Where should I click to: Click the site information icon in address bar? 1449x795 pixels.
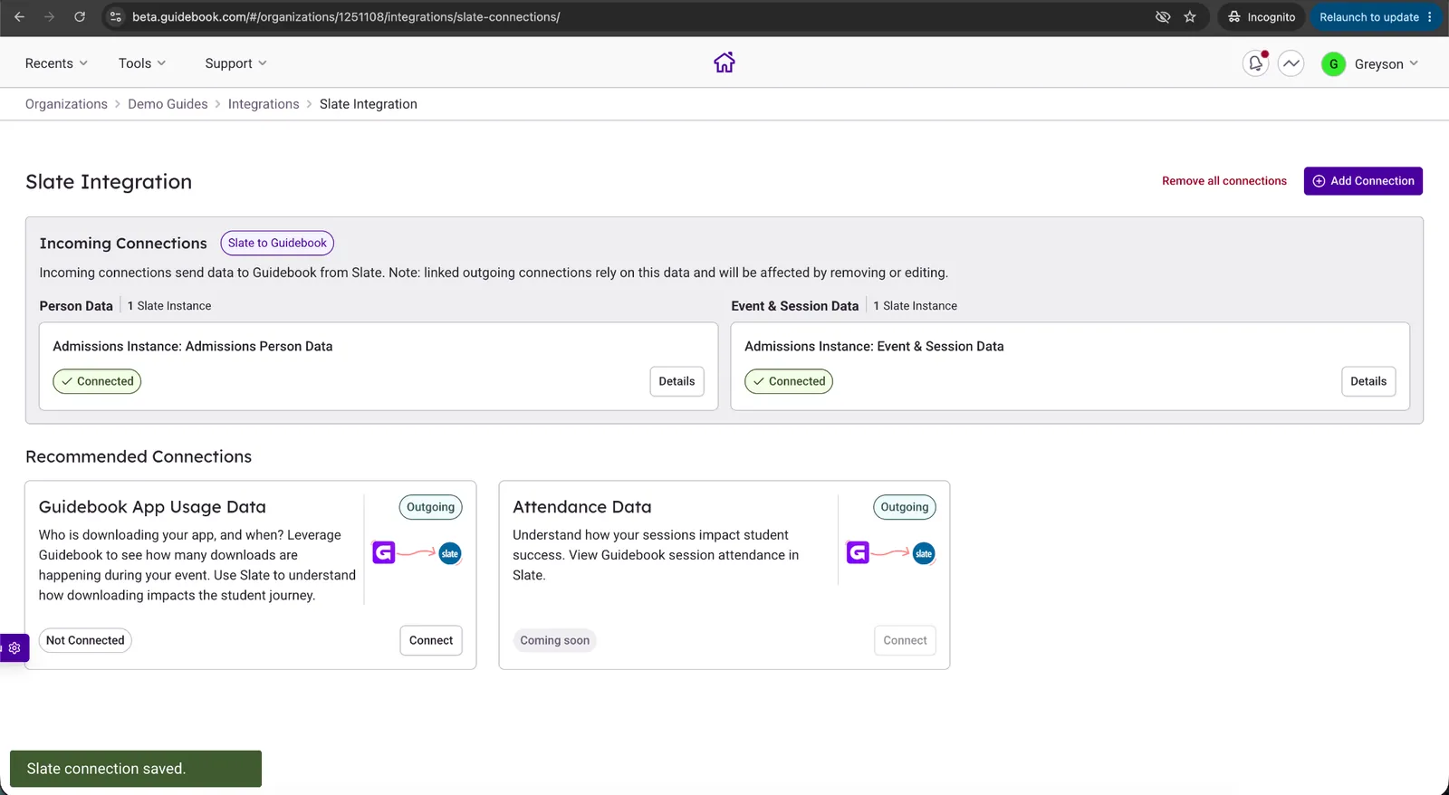click(116, 17)
